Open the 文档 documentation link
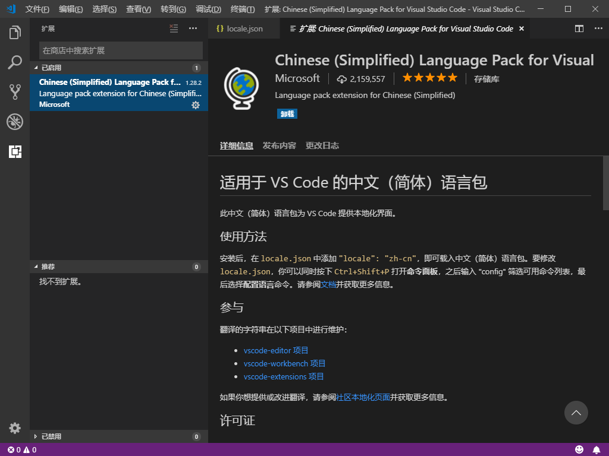This screenshot has width=609, height=456. (x=328, y=284)
